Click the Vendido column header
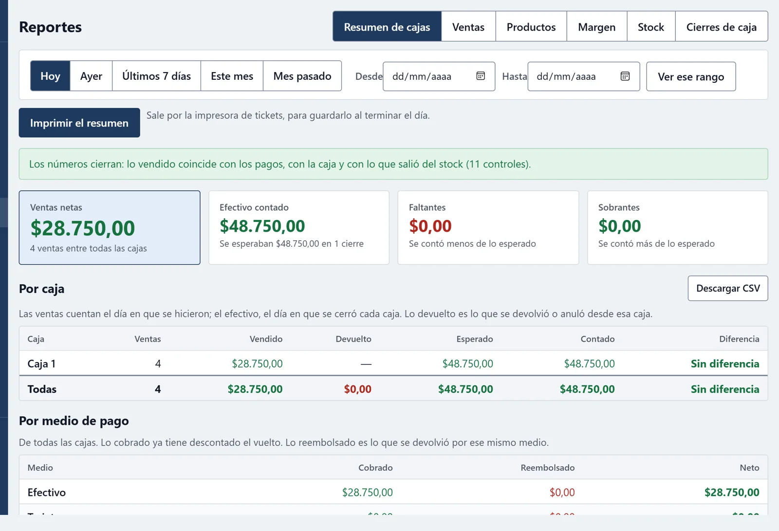 click(266, 339)
